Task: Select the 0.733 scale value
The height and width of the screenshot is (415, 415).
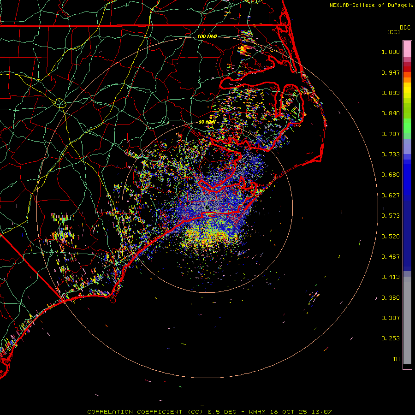Action: click(x=391, y=154)
